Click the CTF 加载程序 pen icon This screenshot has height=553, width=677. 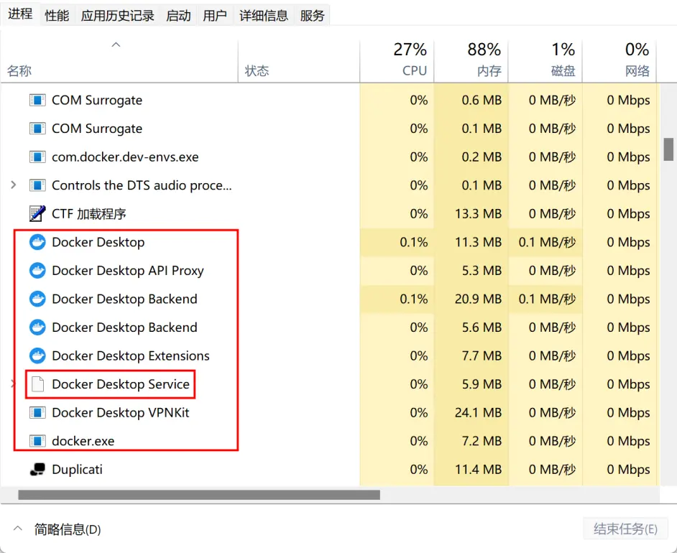click(37, 213)
